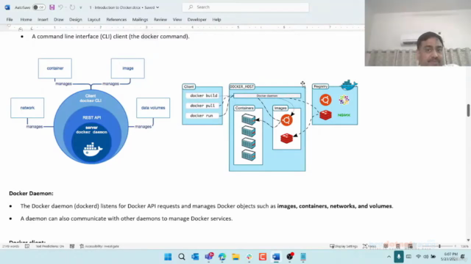Toggle the AutoSave switch
Screen dimensions: 471x264
click(38, 7)
